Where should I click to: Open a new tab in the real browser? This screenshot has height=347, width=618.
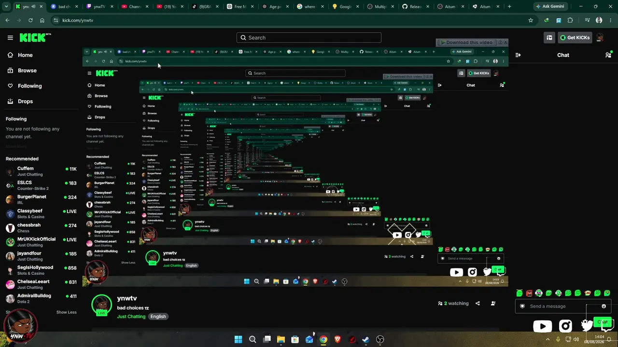click(509, 7)
